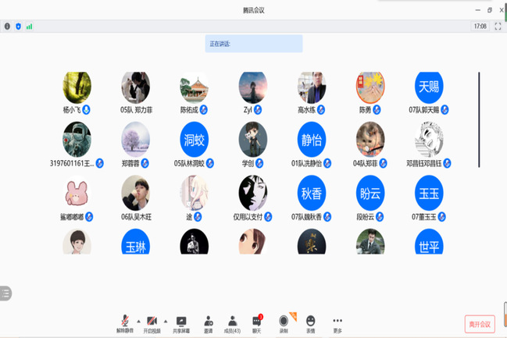Expand audio options arrow beside microphone
This screenshot has width=507, height=338.
tap(139, 320)
